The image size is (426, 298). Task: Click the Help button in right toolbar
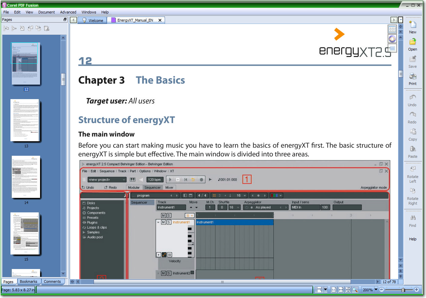click(413, 239)
